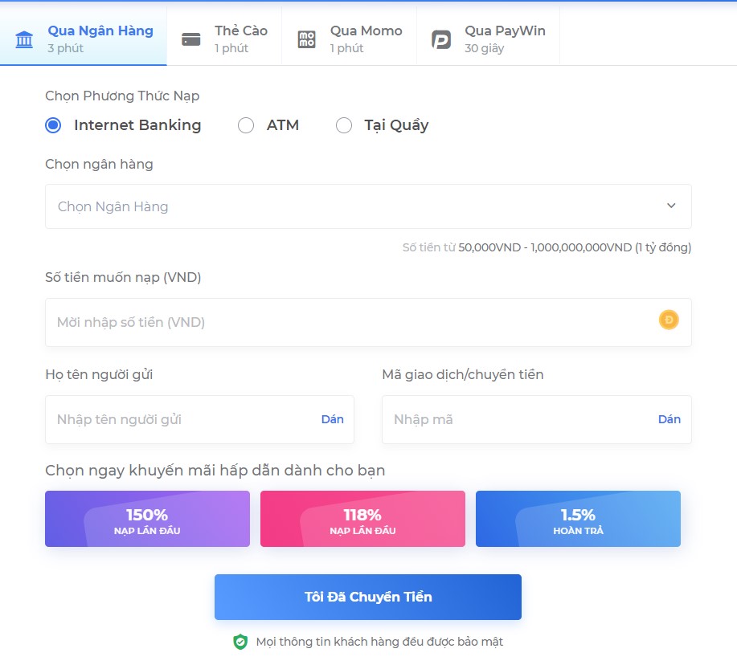737x669 pixels.
Task: Choose the 150% Nạp Lần Đầu promotion
Action: 147,519
